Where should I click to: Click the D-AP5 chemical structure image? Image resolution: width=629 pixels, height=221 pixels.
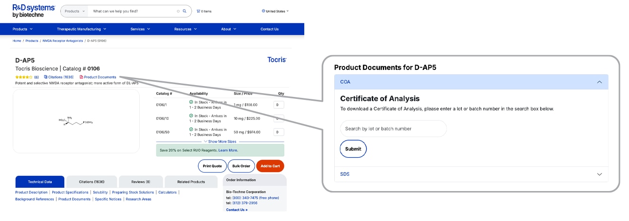coord(76,121)
